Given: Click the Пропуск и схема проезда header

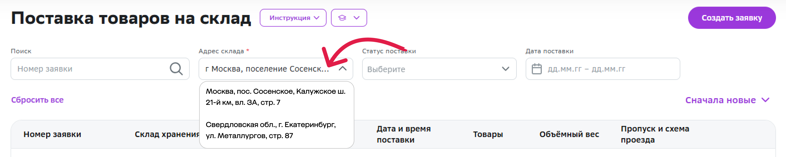Looking at the screenshot, I should 654,134.
